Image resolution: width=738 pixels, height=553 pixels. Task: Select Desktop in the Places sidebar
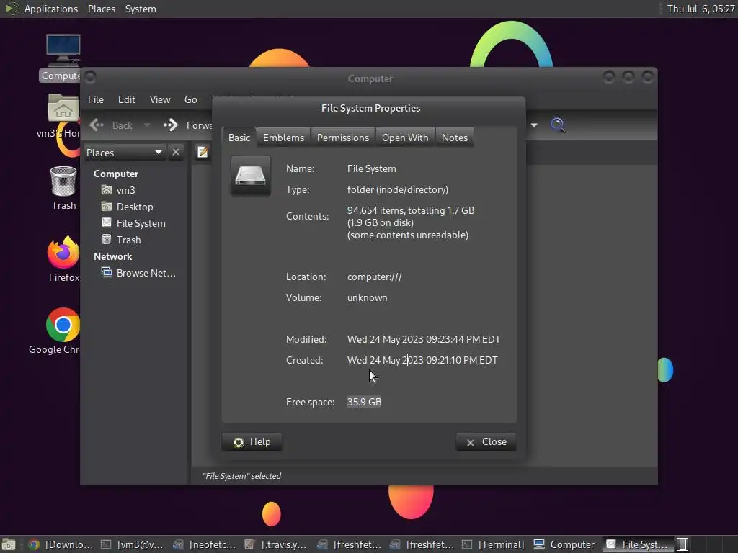point(135,207)
